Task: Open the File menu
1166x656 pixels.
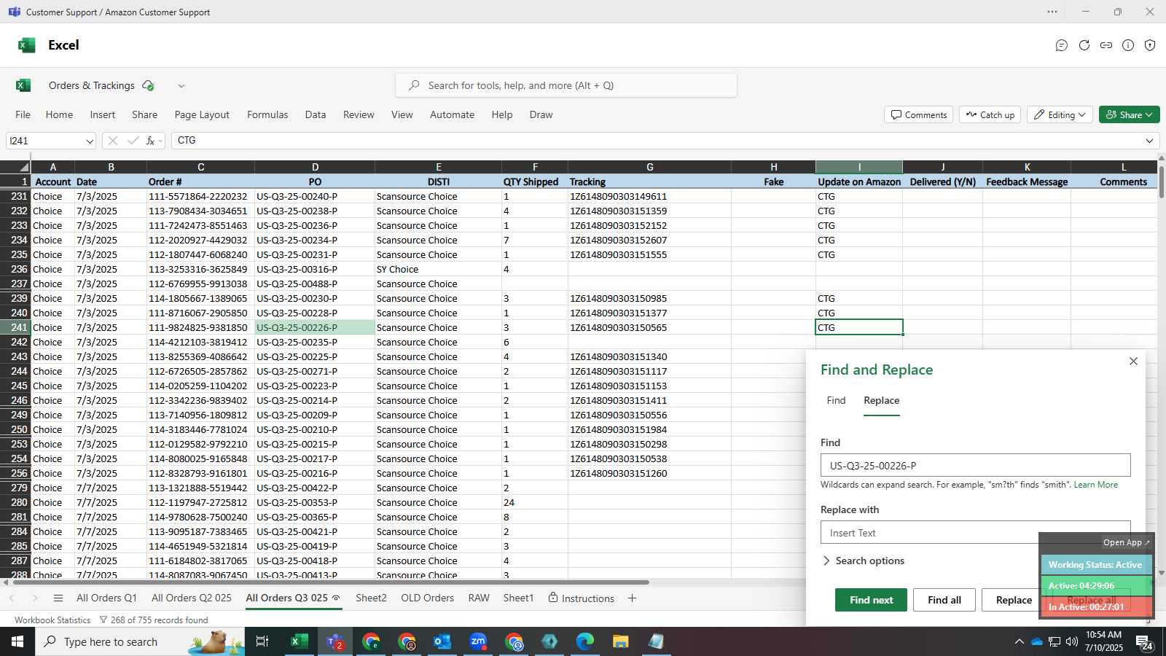Action: pos(23,114)
